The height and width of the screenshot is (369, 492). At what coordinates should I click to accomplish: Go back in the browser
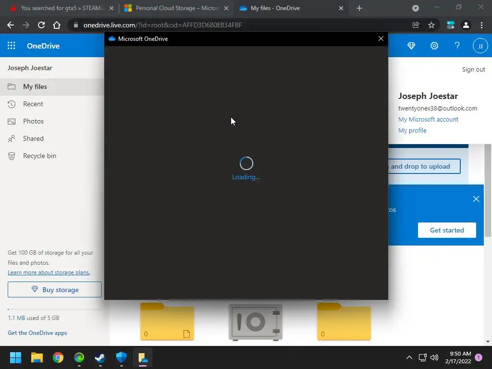coord(11,25)
